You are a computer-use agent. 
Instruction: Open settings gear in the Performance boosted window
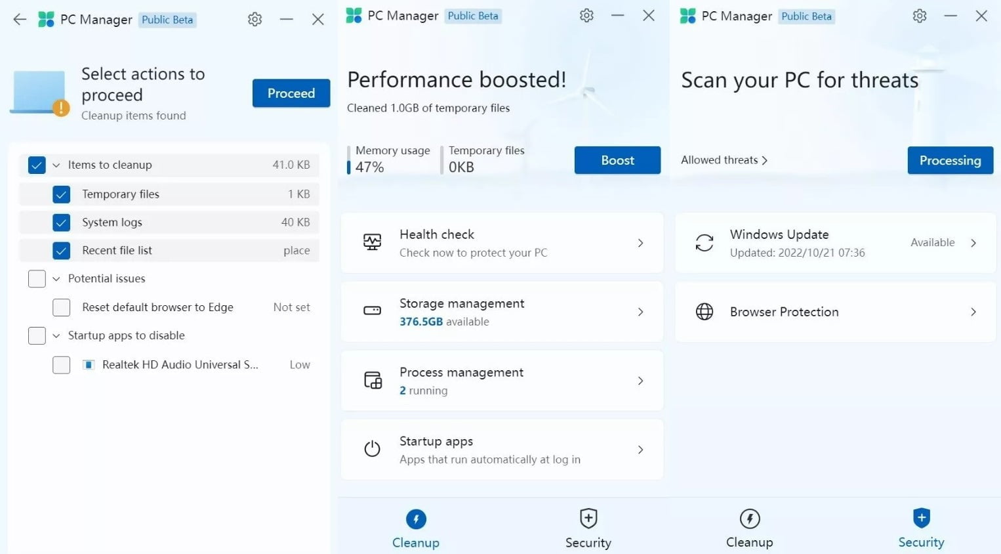point(586,15)
